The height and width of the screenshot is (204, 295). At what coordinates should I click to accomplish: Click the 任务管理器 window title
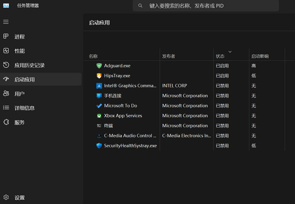pyautogui.click(x=28, y=5)
